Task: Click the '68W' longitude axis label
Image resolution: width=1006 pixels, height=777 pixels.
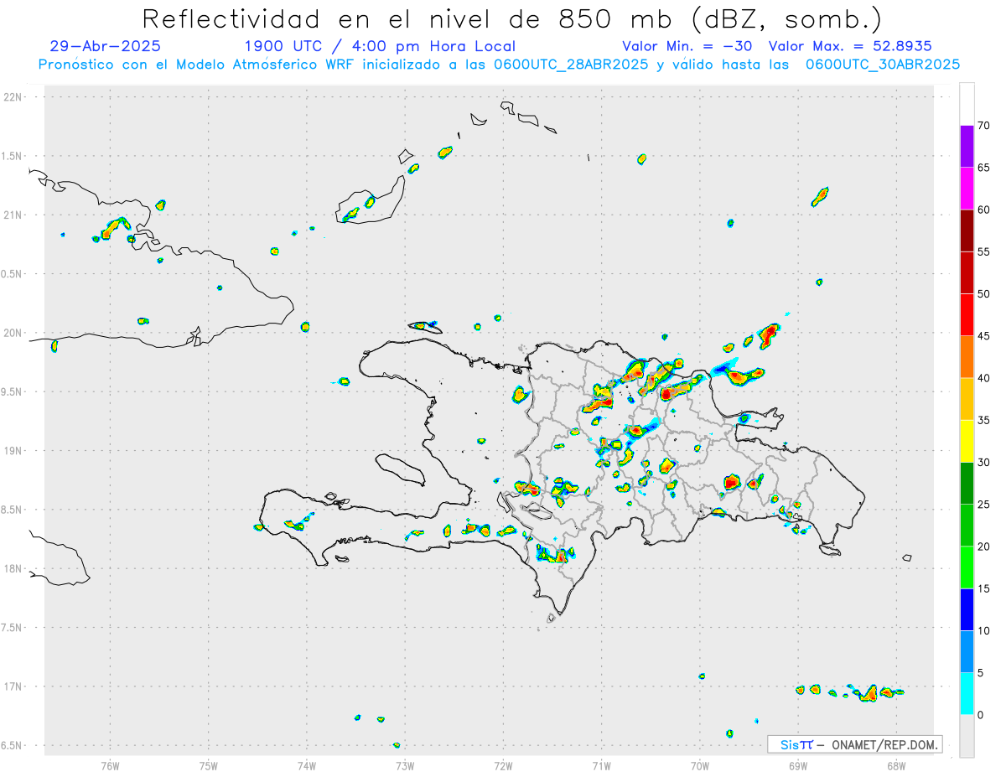Action: pyautogui.click(x=895, y=765)
